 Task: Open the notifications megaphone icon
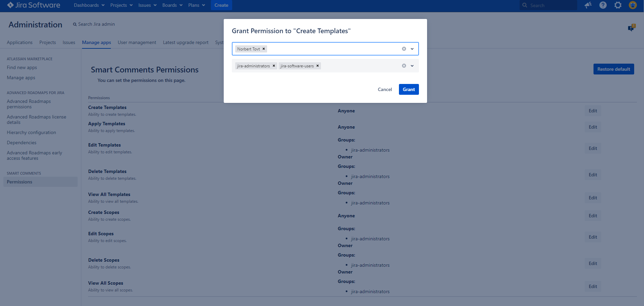(588, 5)
